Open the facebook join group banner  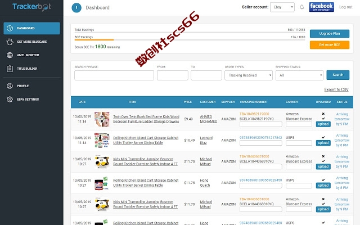coord(321,7)
